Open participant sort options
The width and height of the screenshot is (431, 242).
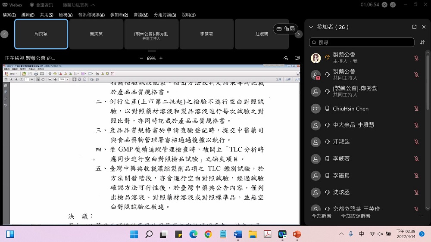tap(422, 42)
